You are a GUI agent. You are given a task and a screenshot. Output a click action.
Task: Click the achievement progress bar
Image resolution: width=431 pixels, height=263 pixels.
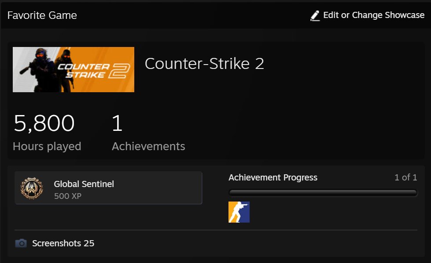click(x=323, y=193)
